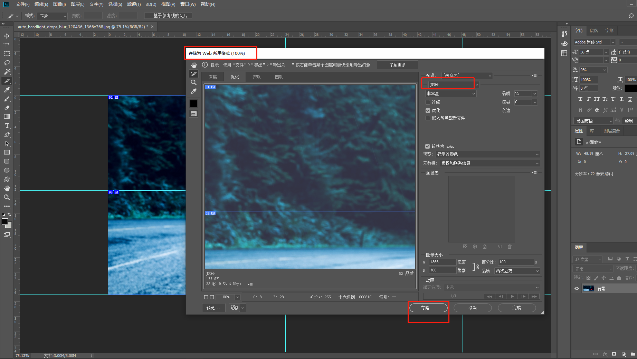Click the 预览... preview button
Viewport: 637px width, 359px height.
(x=213, y=308)
